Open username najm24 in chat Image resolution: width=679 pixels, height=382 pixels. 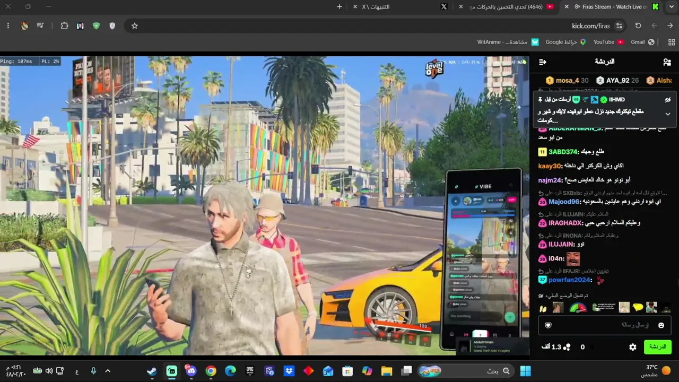click(550, 180)
